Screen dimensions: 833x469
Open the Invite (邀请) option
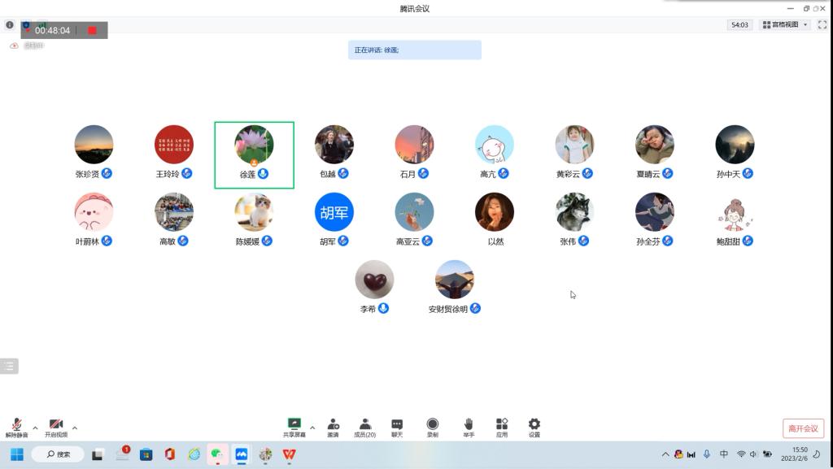point(333,424)
